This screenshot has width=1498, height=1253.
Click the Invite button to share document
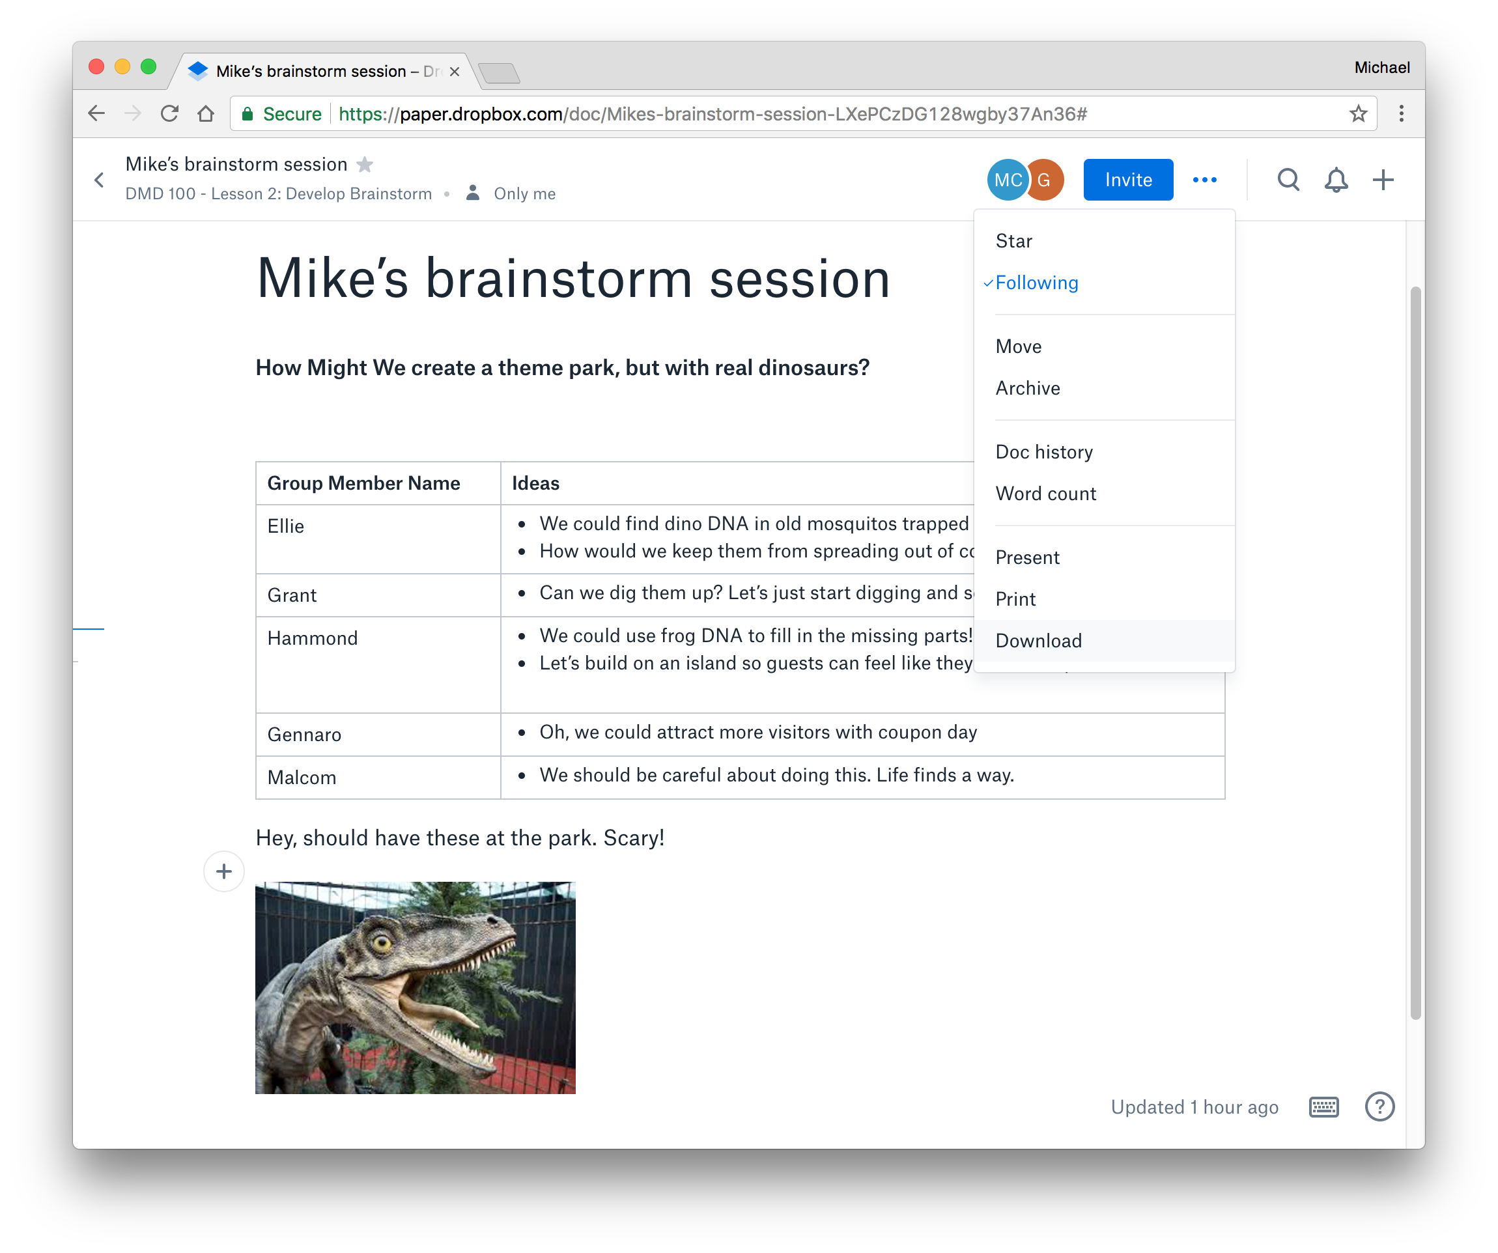(x=1126, y=179)
